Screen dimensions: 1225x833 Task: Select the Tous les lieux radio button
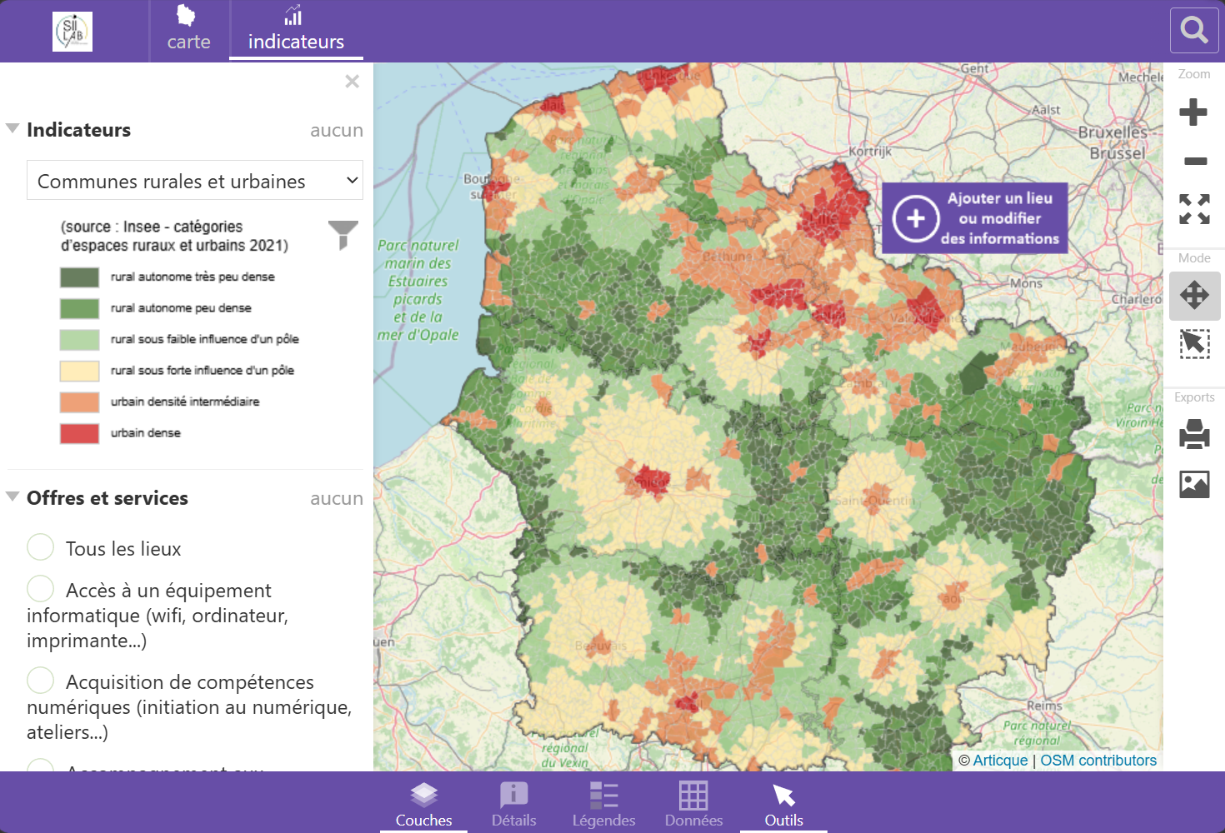pyautogui.click(x=41, y=547)
